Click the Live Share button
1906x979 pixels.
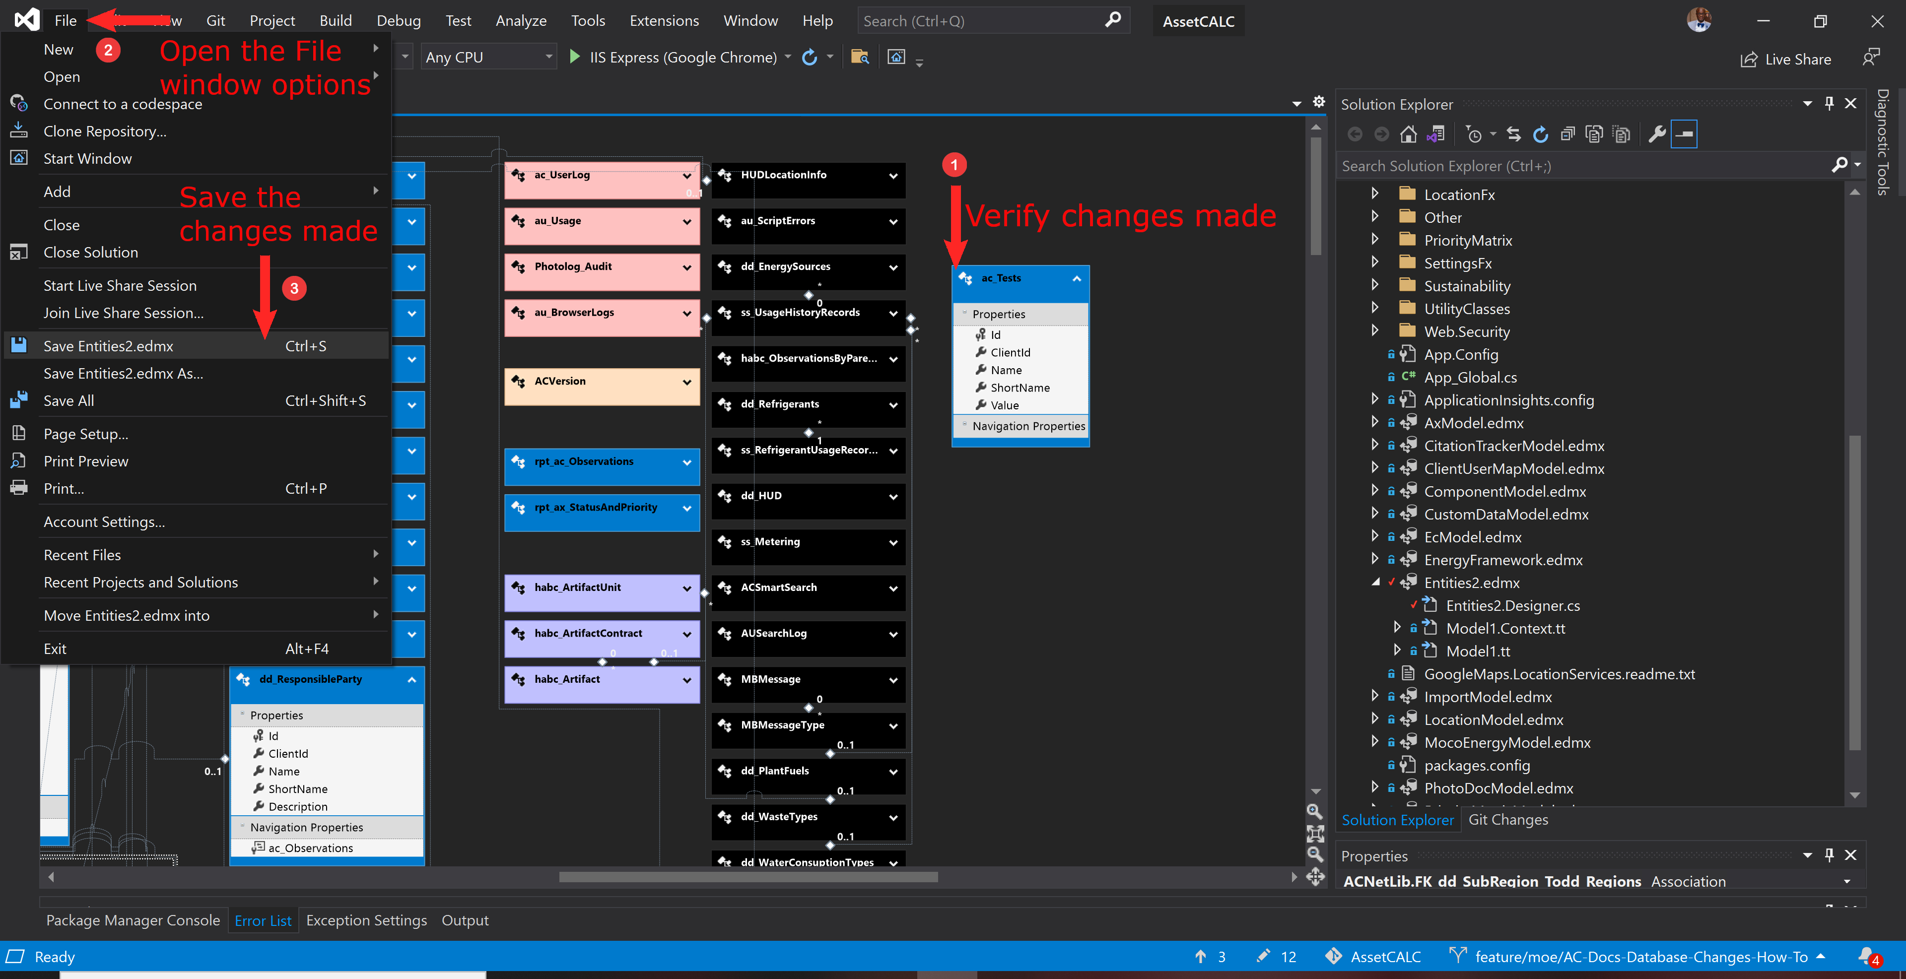coord(1785,59)
